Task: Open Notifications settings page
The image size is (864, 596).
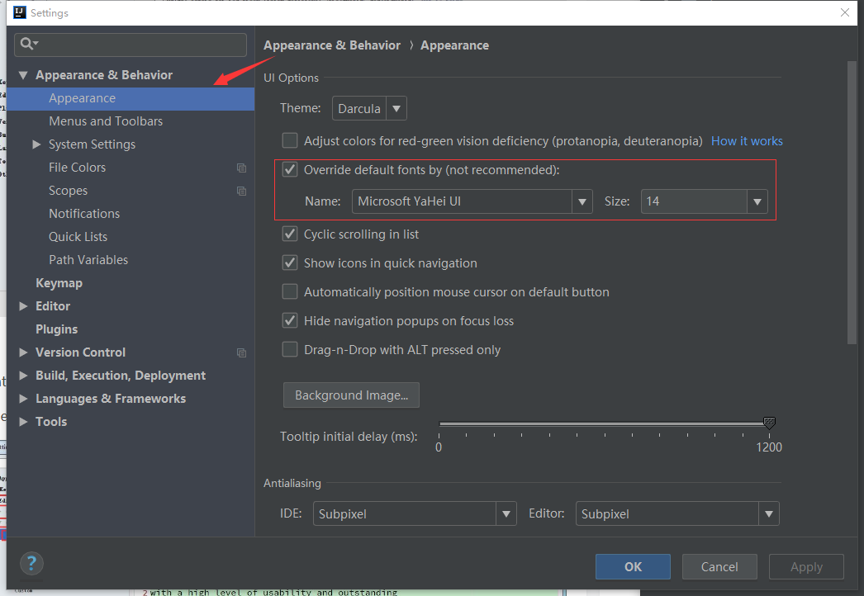Action: coord(84,214)
